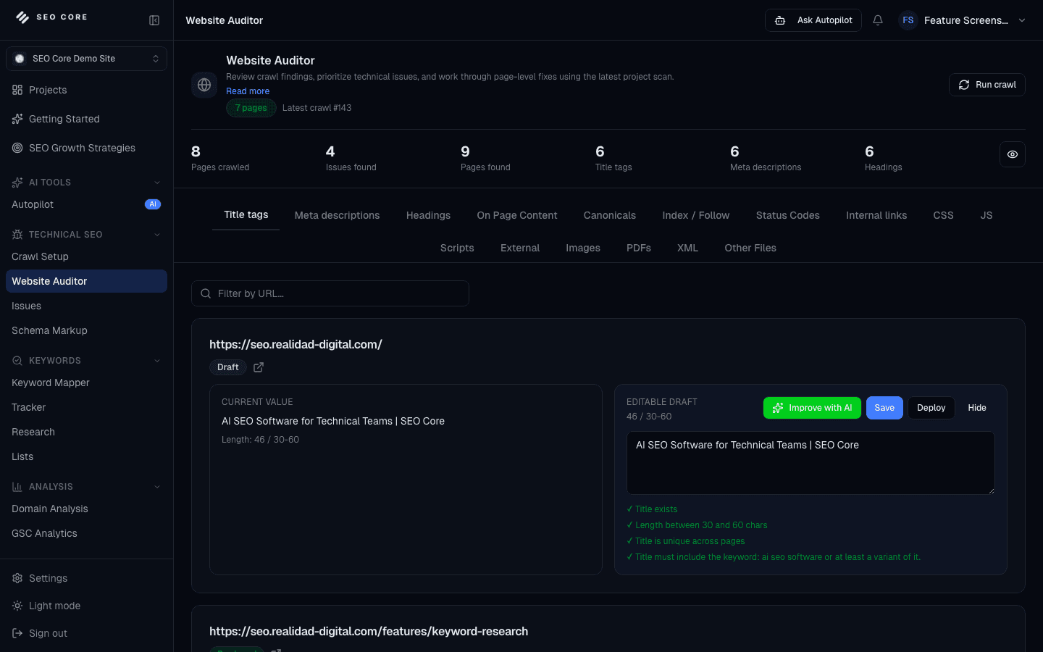Viewport: 1043px width, 652px height.
Task: Click Improve with AI button
Action: coord(812,408)
